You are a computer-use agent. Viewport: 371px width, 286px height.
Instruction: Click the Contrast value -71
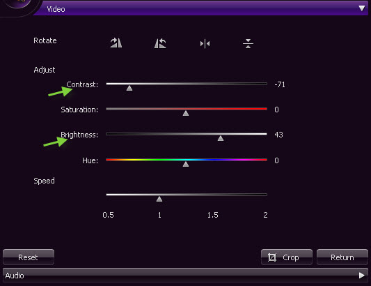(280, 84)
